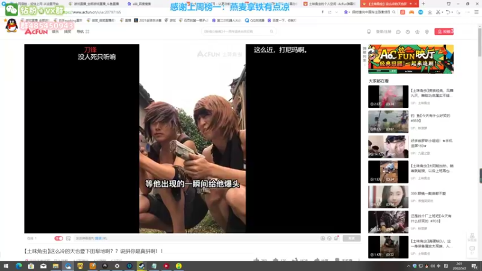Click the taskbar clock showing 2022/5/2
This screenshot has width=482, height=271.
click(x=459, y=266)
